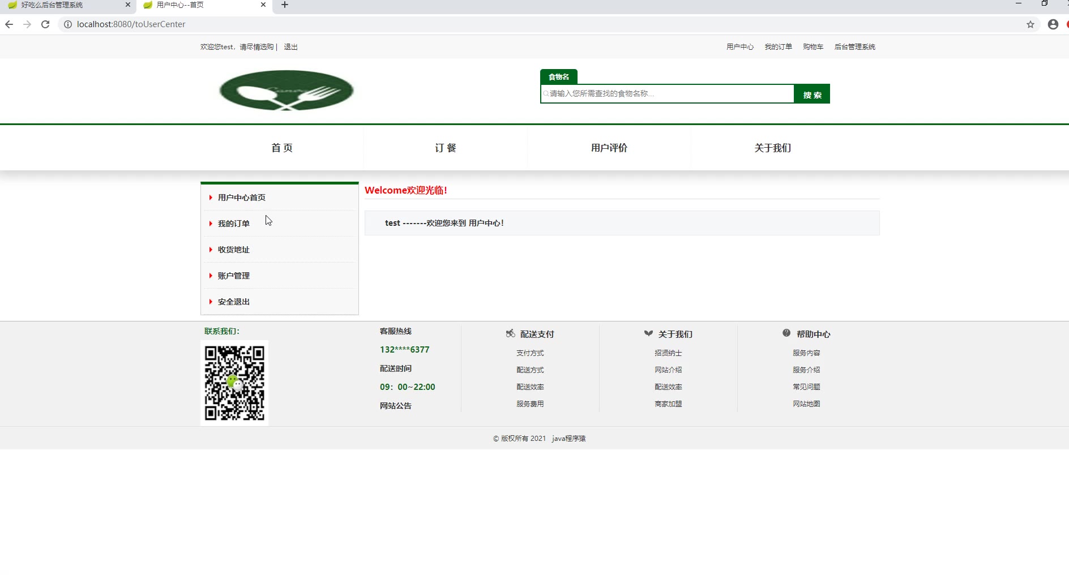This screenshot has width=1069, height=575.
Task: Click the red arrow beside 账户管理
Action: click(211, 276)
